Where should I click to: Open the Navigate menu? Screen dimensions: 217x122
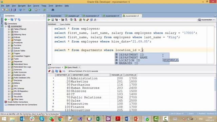[x=22, y=6]
